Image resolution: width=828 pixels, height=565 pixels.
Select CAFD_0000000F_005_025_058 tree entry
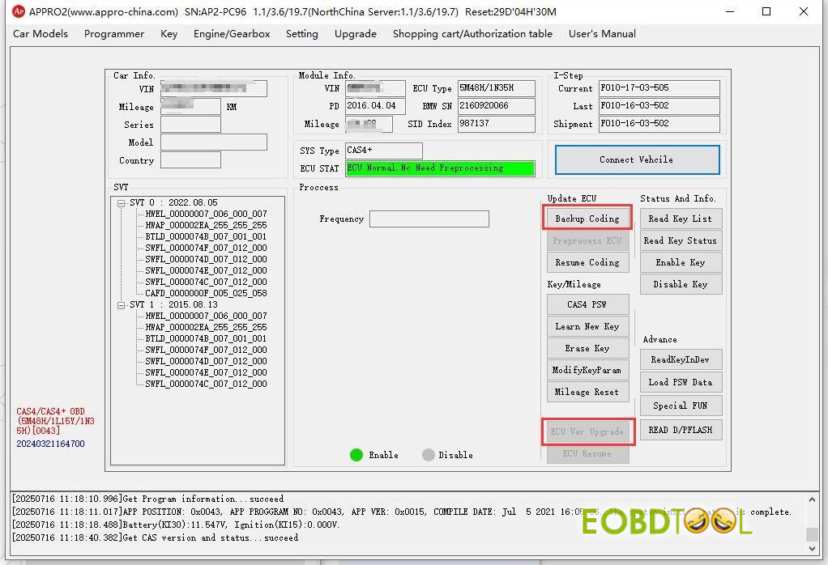(x=206, y=294)
